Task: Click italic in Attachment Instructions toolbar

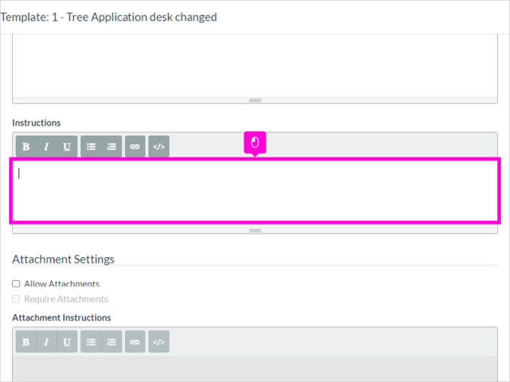Action: point(46,342)
